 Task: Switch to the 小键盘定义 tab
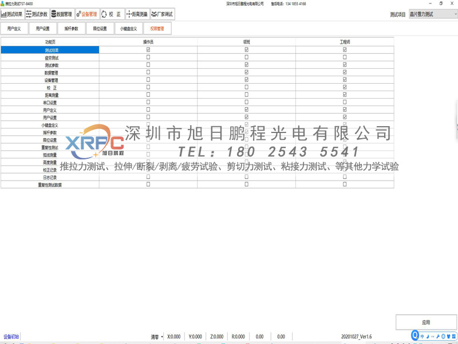click(x=128, y=29)
